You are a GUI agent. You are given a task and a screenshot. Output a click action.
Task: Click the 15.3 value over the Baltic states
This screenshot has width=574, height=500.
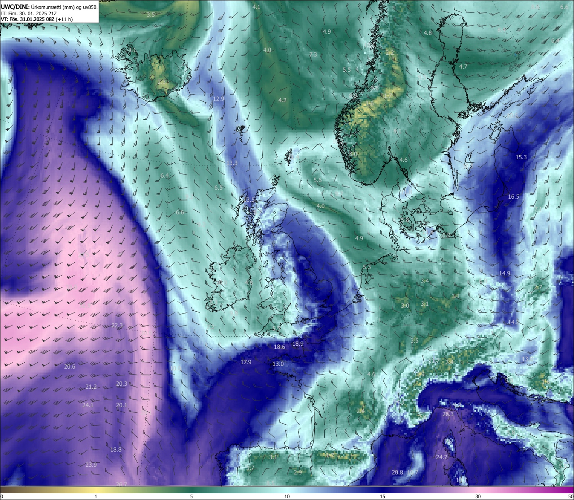pyautogui.click(x=521, y=157)
